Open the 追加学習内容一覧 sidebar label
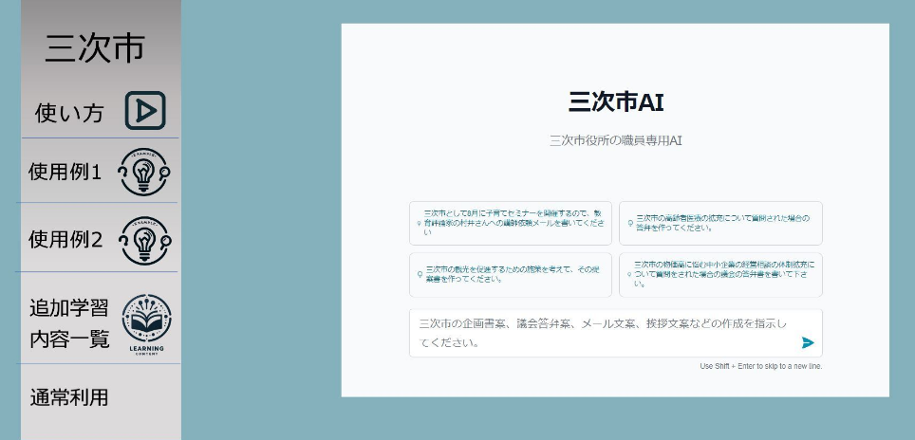915x440 pixels. [69, 322]
